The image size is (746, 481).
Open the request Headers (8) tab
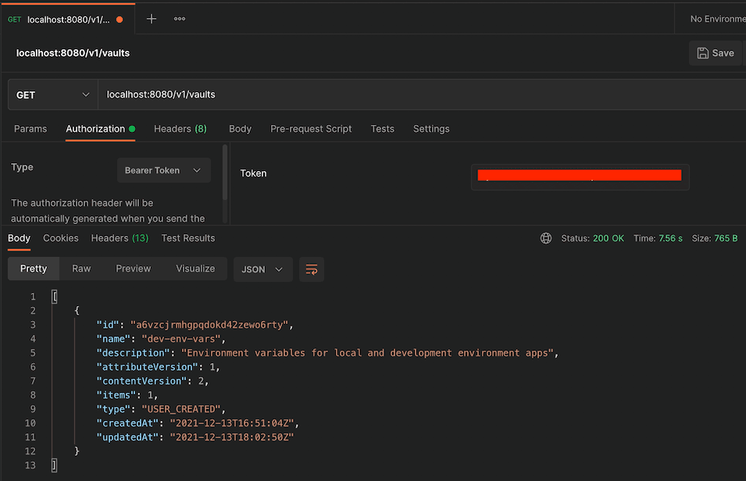click(x=180, y=129)
